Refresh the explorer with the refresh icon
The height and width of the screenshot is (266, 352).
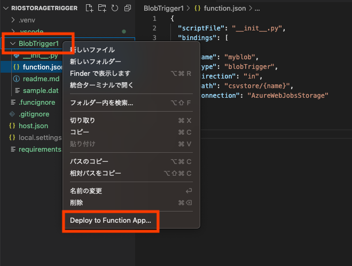point(115,9)
